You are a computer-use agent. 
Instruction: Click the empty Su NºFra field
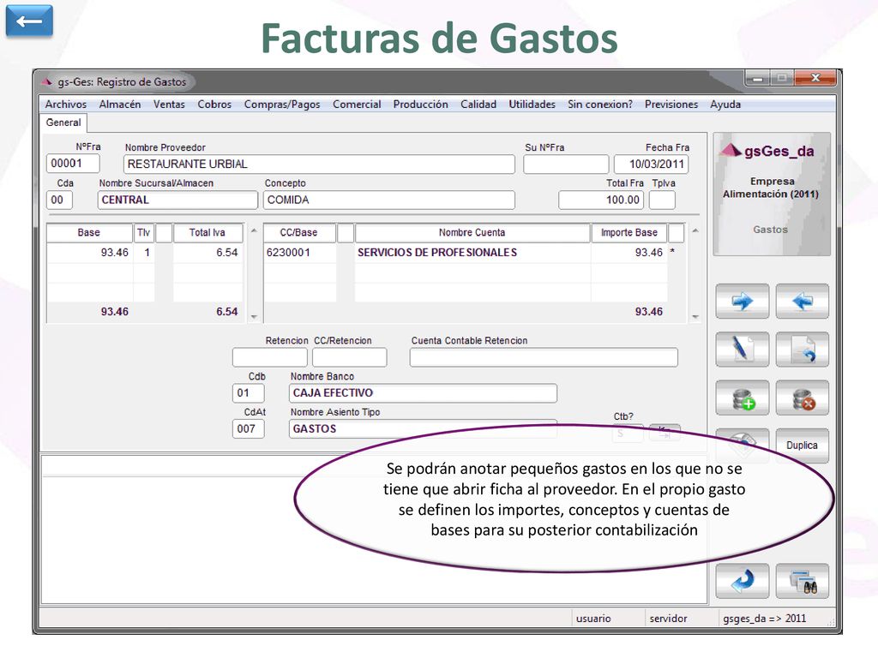(x=566, y=164)
